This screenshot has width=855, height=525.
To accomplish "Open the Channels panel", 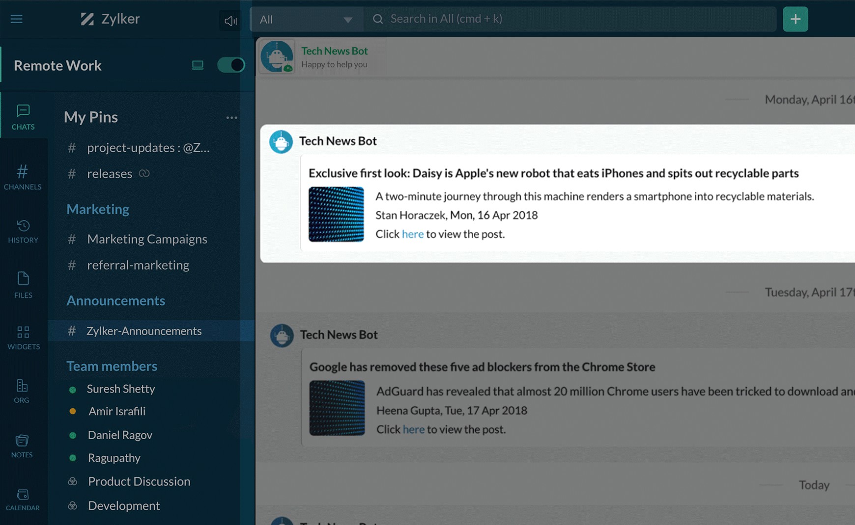I will click(x=23, y=177).
